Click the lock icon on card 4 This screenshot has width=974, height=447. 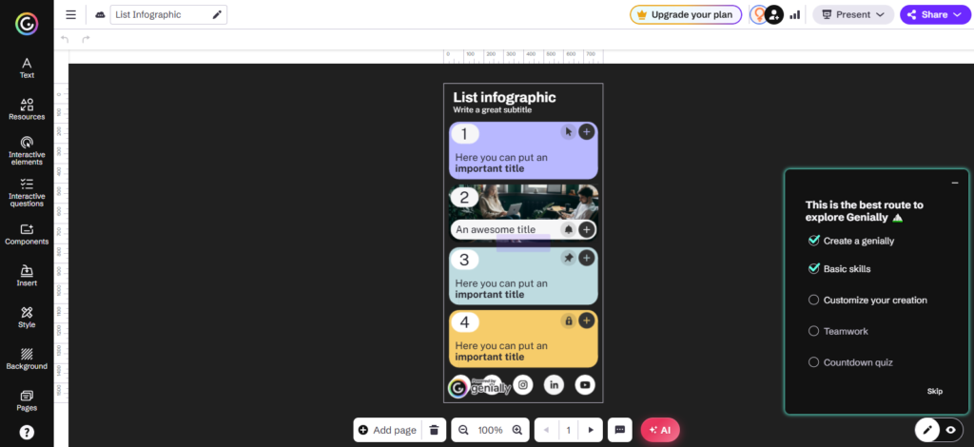click(x=569, y=321)
